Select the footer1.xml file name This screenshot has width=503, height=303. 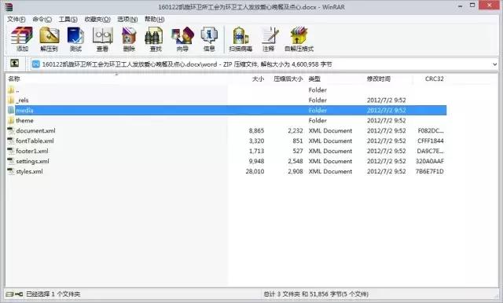click(32, 151)
